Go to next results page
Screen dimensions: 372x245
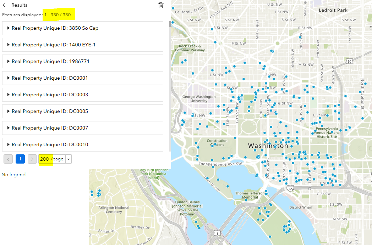(x=32, y=159)
